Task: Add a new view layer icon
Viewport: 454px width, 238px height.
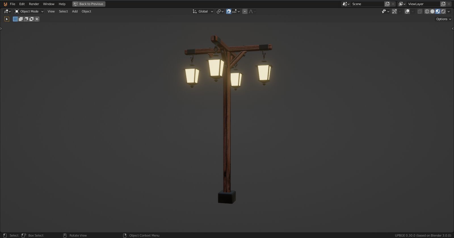Action: [x=443, y=4]
